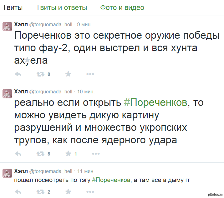Retweet the 10 мин. tweet
224x198 pixels.
click(40, 154)
